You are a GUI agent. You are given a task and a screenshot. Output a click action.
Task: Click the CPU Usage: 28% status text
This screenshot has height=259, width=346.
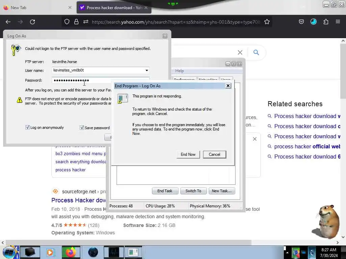pos(160,206)
